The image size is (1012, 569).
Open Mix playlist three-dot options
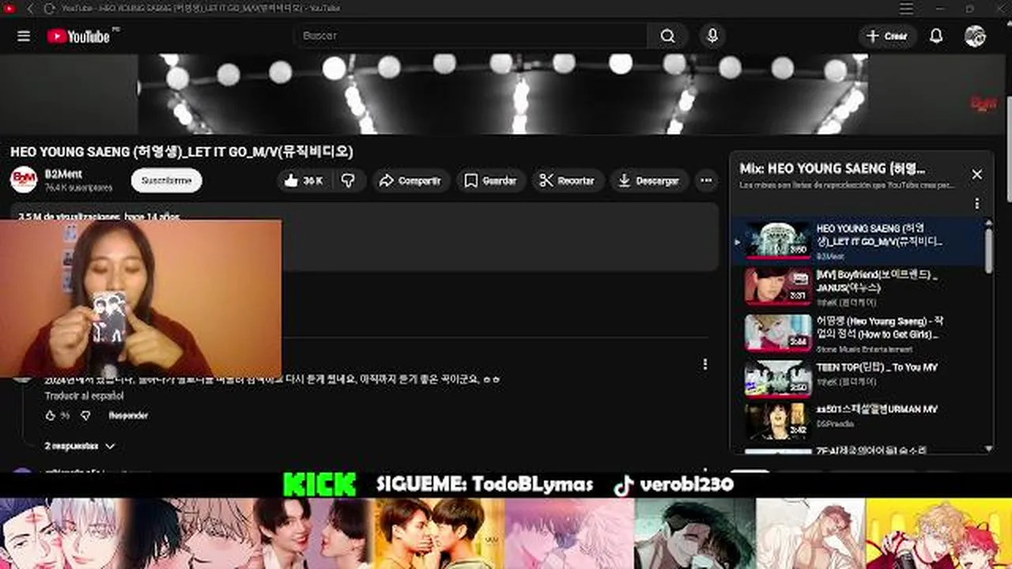coord(977,203)
